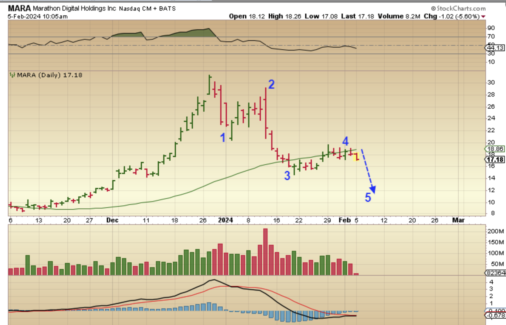506x325 pixels.
Task: Click the 5-Feb-2024 10:05am timestamp
Action: coord(38,16)
